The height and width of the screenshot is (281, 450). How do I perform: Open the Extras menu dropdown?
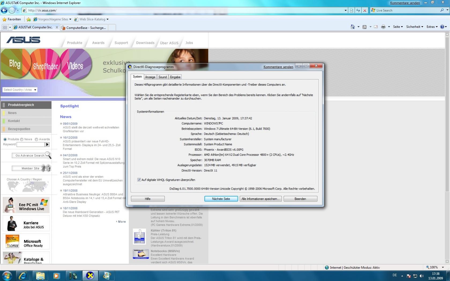[x=432, y=27]
